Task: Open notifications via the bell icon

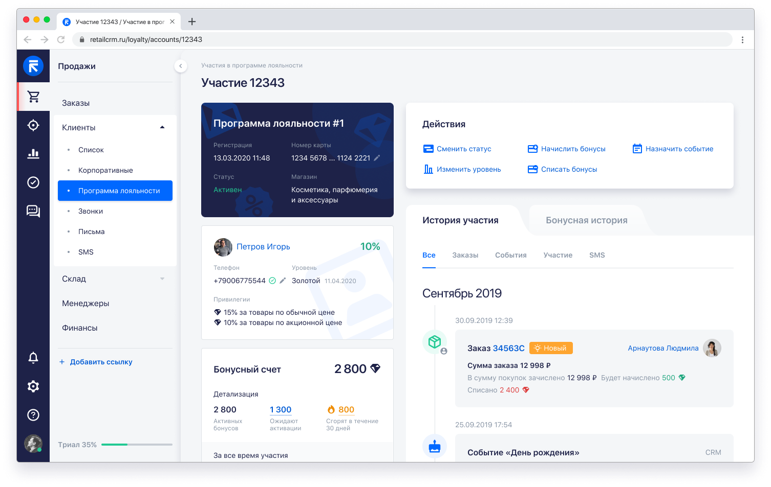Action: pos(33,358)
